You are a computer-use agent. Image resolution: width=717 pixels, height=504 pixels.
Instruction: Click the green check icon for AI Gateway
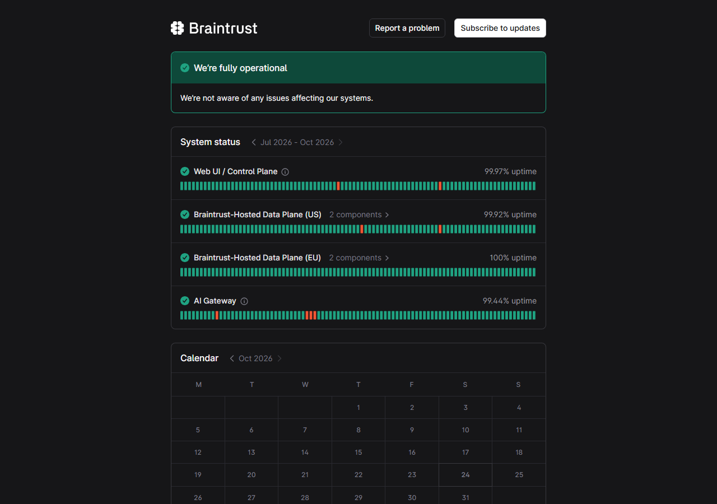click(185, 301)
